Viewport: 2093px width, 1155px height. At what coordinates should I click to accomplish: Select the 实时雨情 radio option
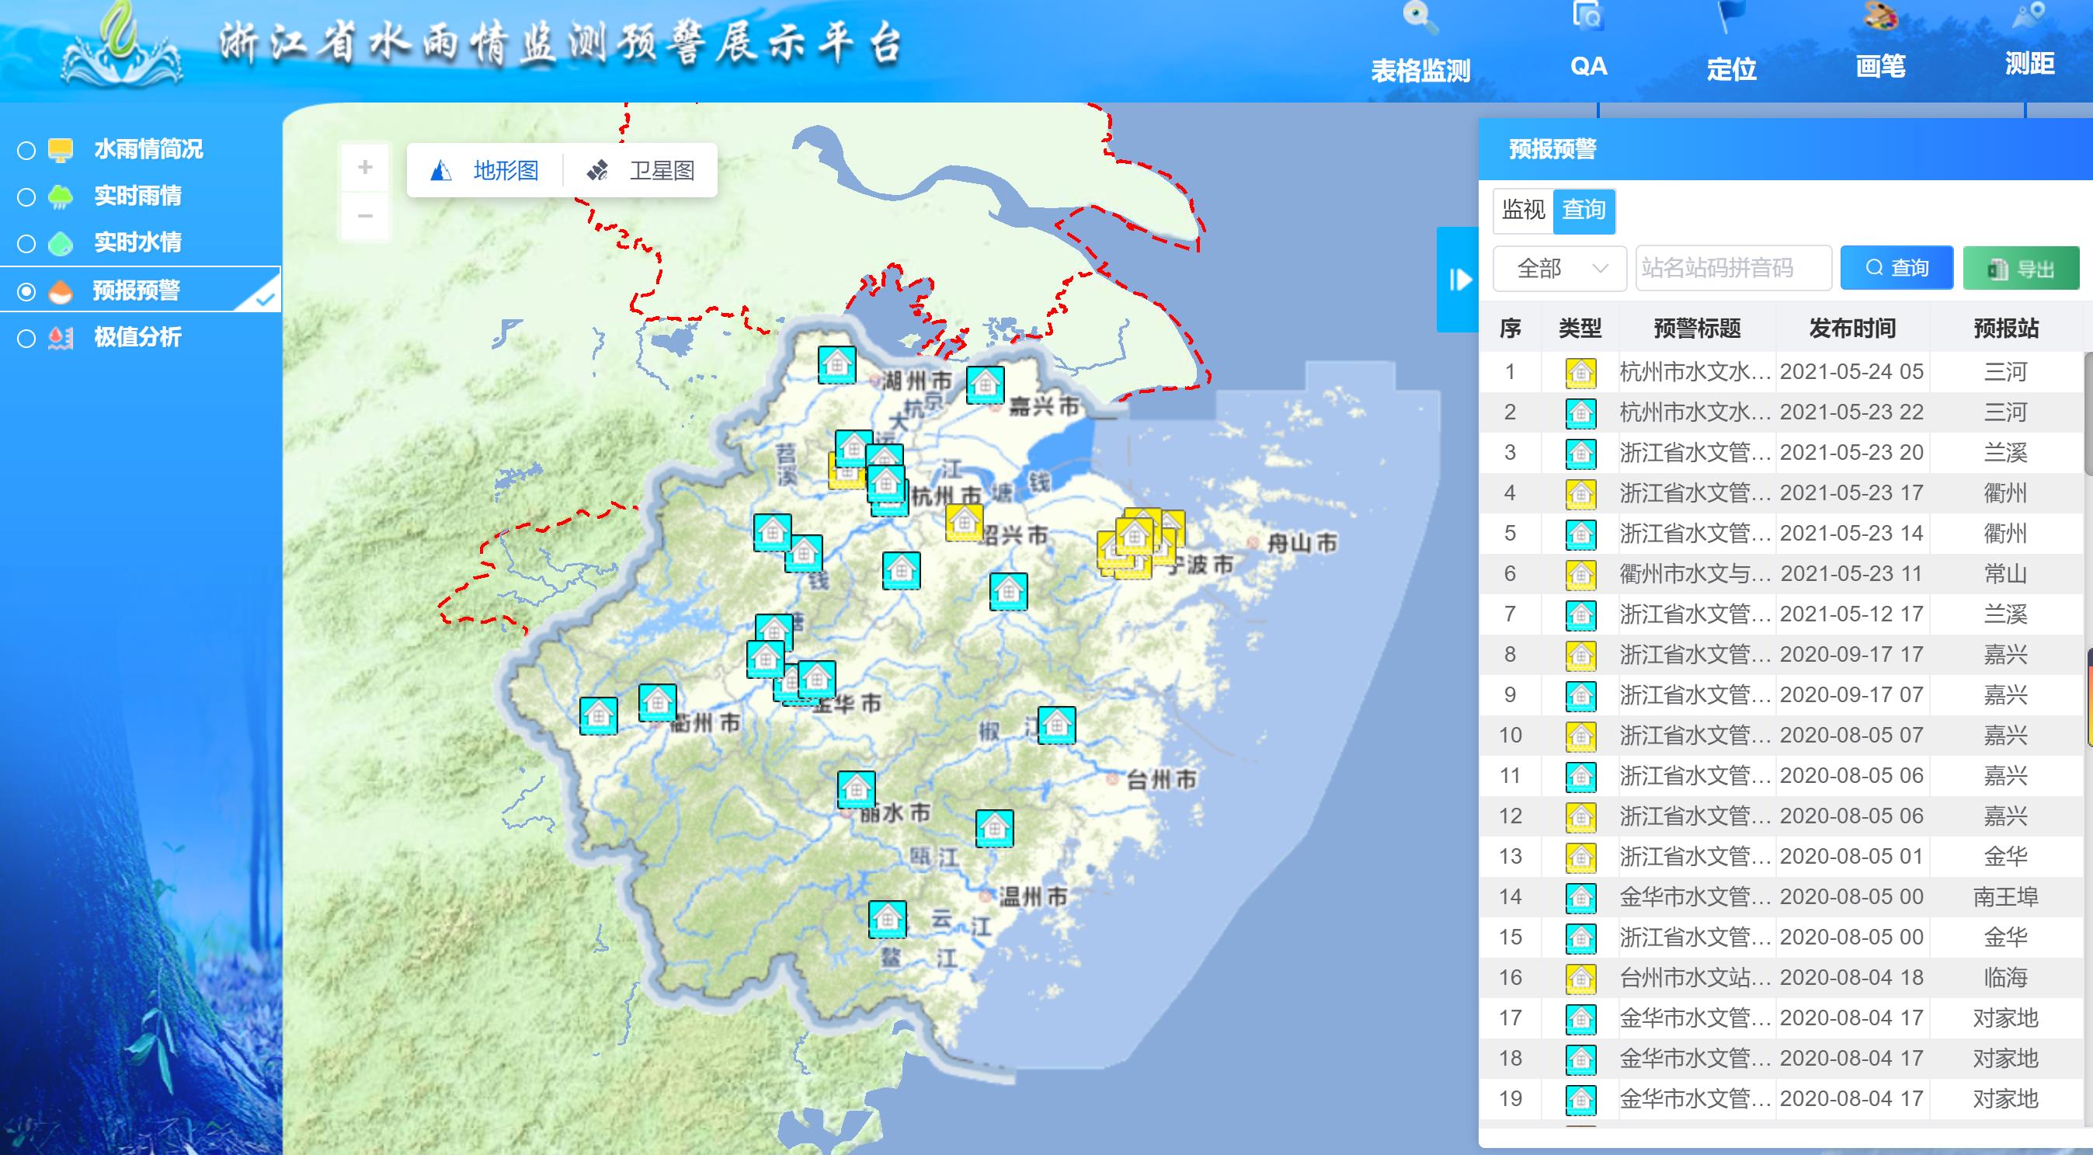(x=27, y=197)
